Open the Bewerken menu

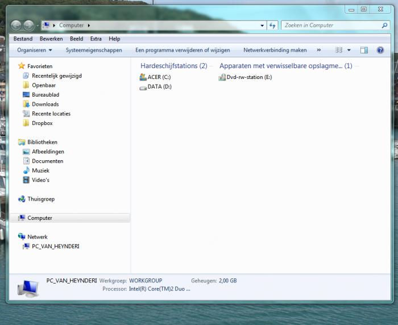tap(51, 39)
